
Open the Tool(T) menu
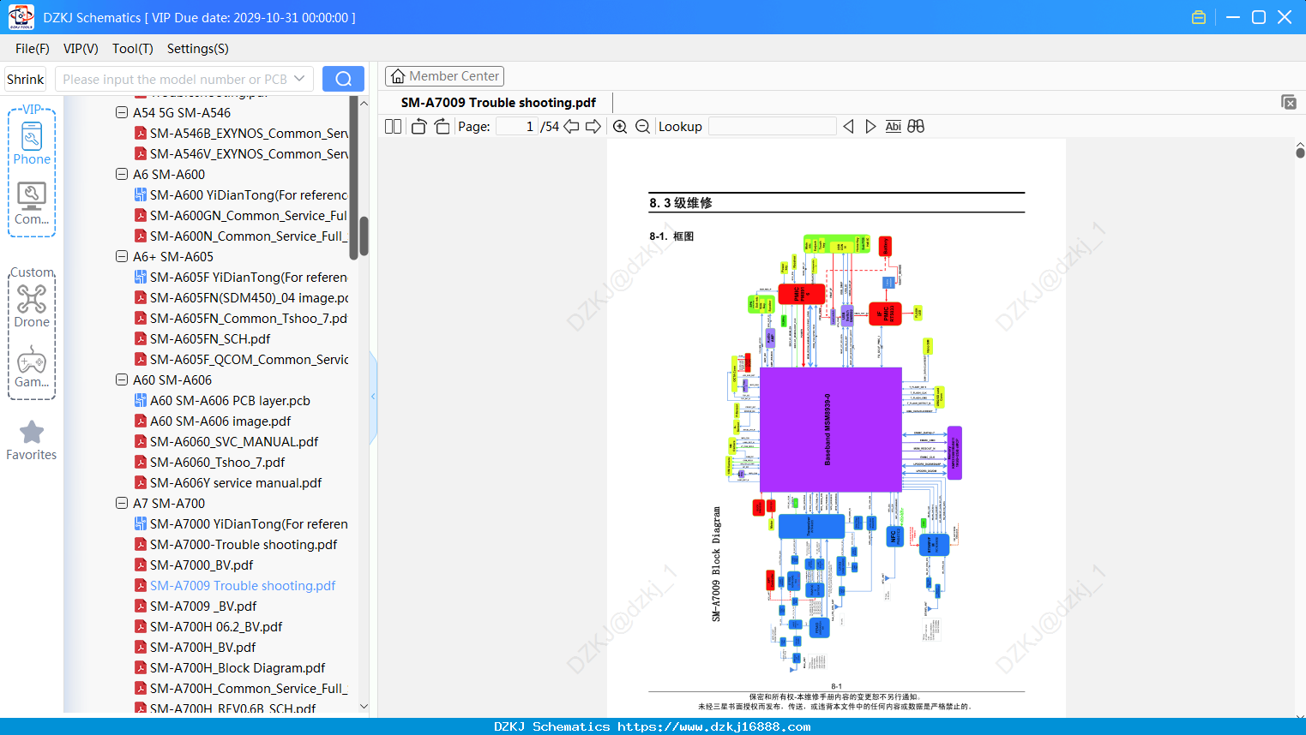(133, 49)
